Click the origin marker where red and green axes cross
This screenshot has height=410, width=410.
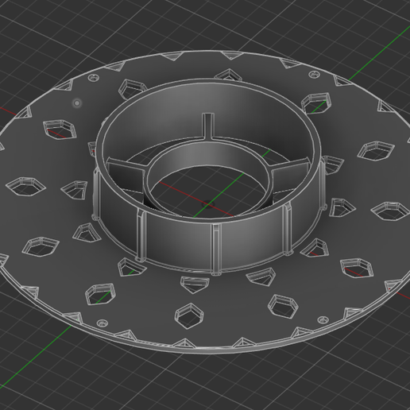pos(208,204)
